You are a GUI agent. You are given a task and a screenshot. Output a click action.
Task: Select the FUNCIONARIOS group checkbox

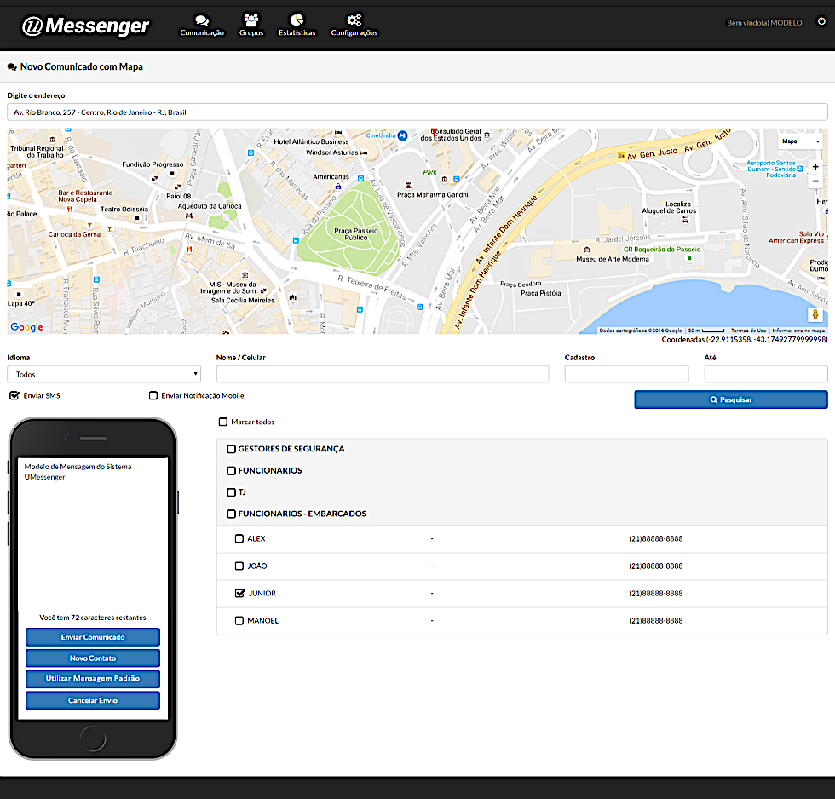coord(231,470)
